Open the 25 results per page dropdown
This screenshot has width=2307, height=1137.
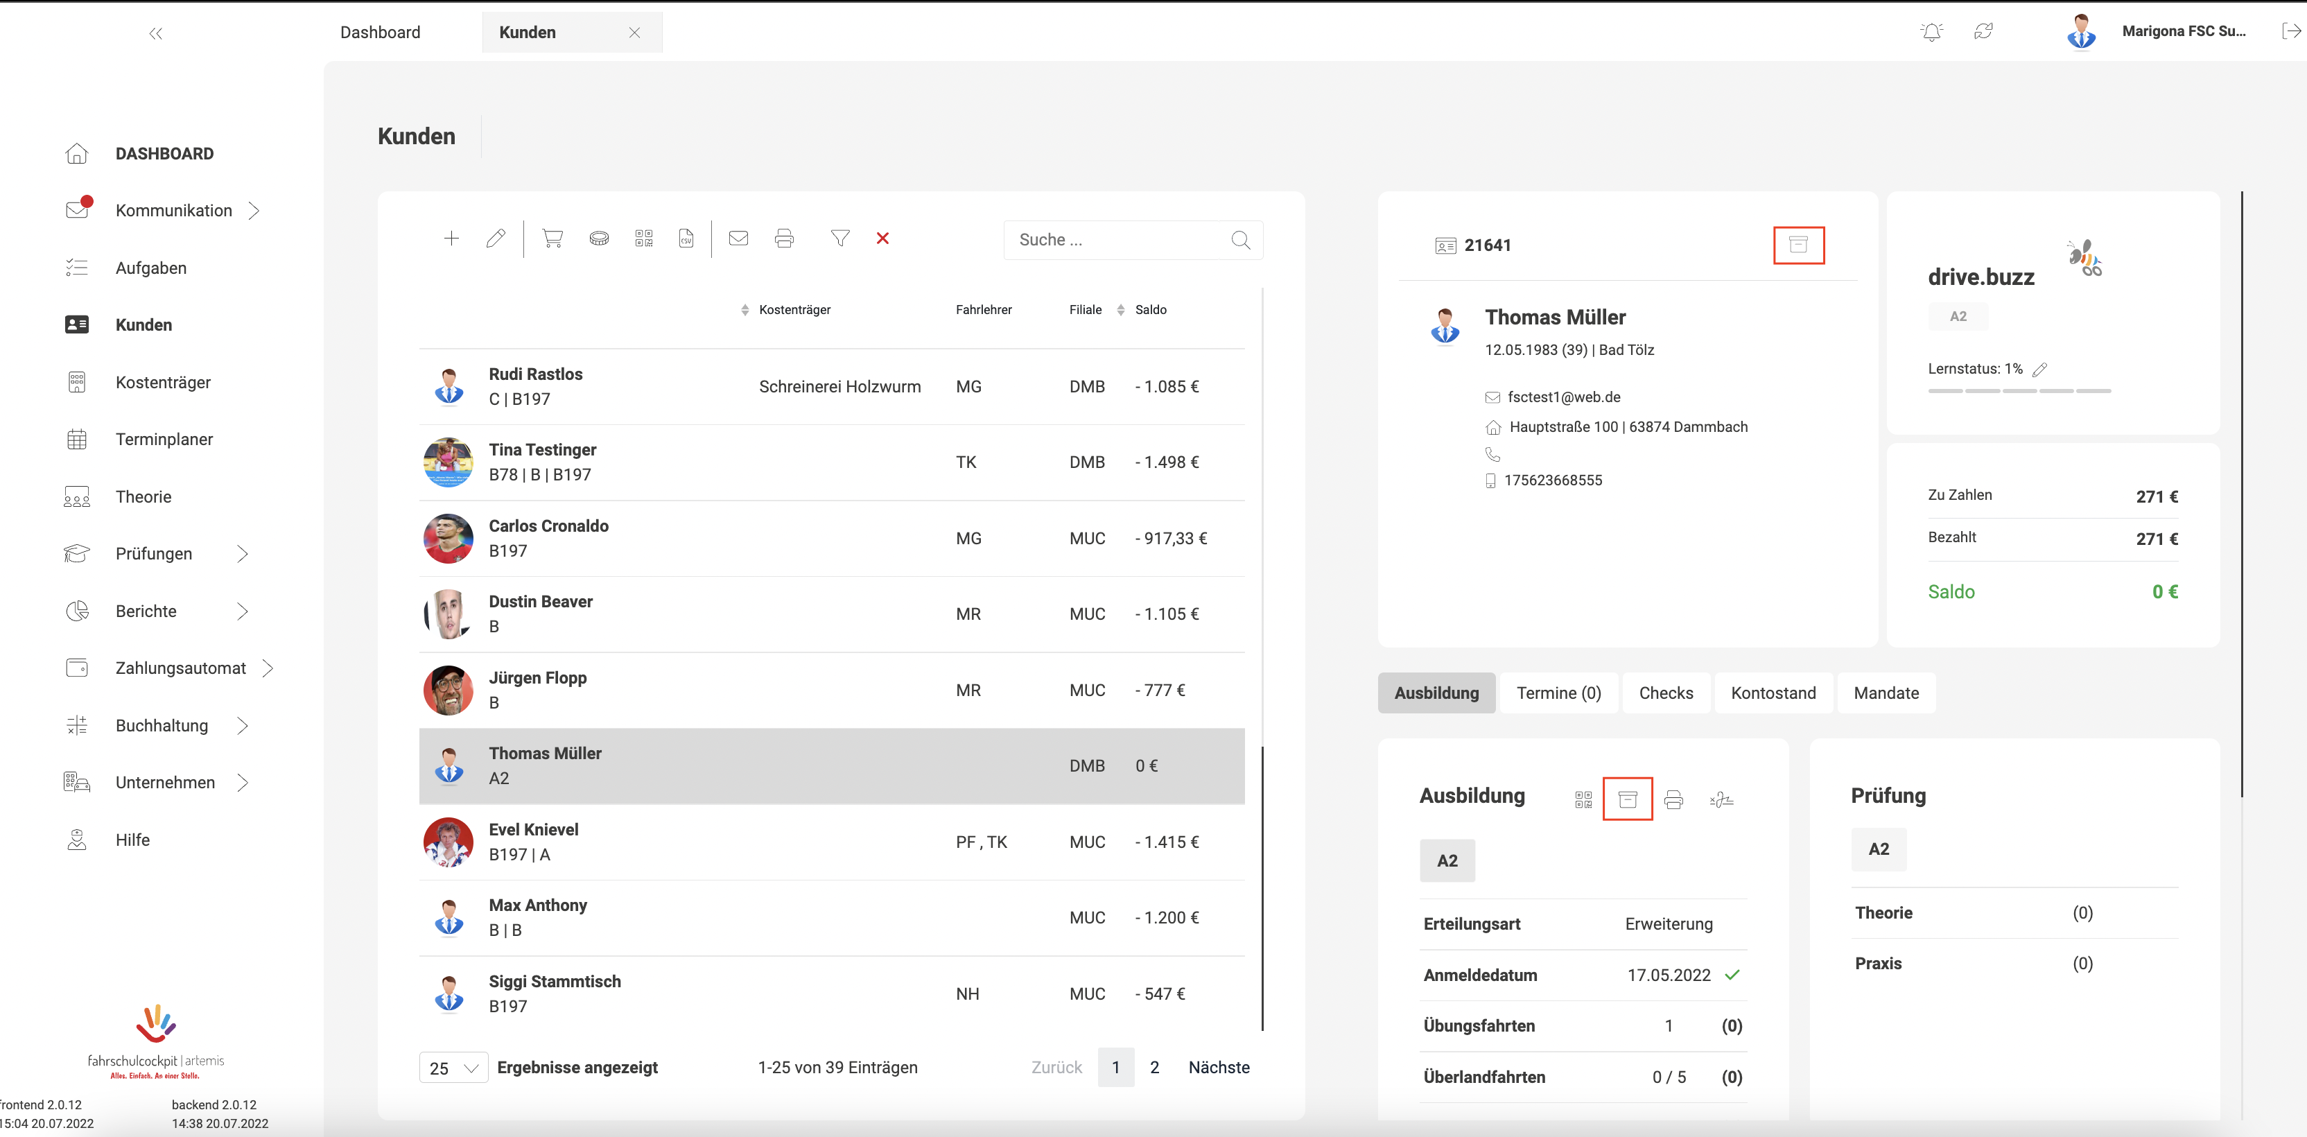coord(453,1067)
